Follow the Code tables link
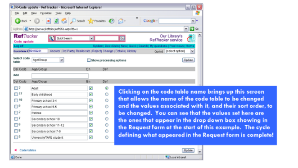 pyautogui.click(x=28, y=150)
